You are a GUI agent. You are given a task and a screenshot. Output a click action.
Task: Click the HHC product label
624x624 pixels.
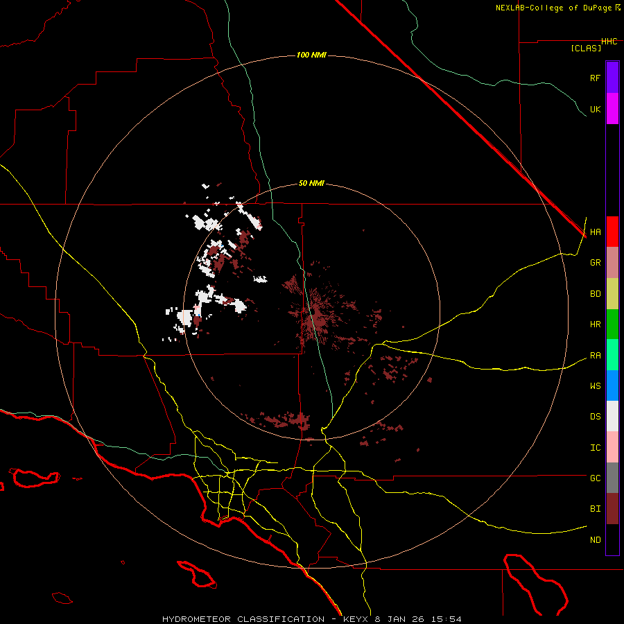point(609,42)
